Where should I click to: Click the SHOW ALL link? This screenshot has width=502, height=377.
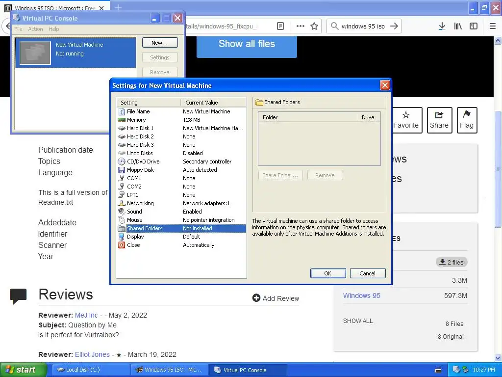pyautogui.click(x=358, y=321)
